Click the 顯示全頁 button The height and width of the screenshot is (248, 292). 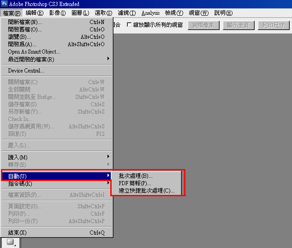[x=238, y=25]
